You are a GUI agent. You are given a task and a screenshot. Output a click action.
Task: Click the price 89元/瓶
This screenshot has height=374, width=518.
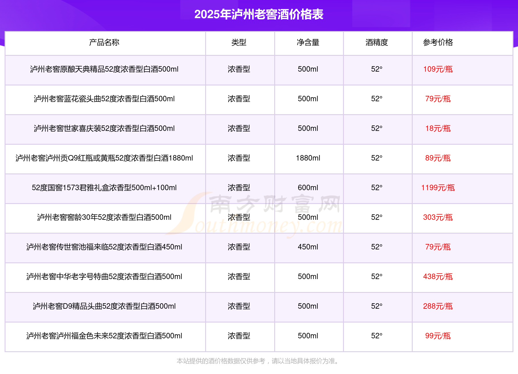[438, 158]
